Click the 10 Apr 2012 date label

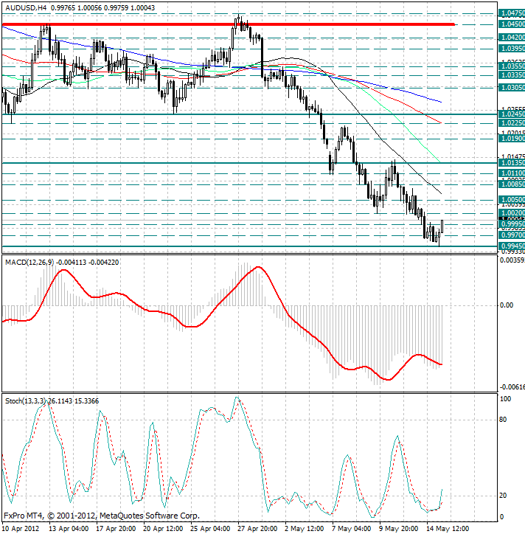[x=22, y=529]
